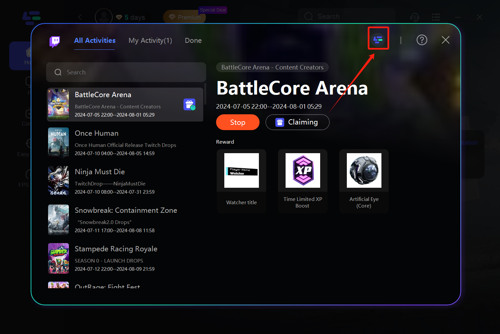Click the BattleCore Arena date range in details
Screen dimensions: 500x334
[x=269, y=106]
